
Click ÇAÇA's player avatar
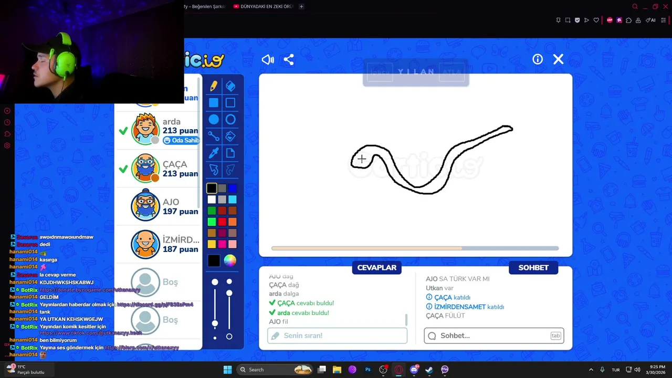(x=145, y=167)
